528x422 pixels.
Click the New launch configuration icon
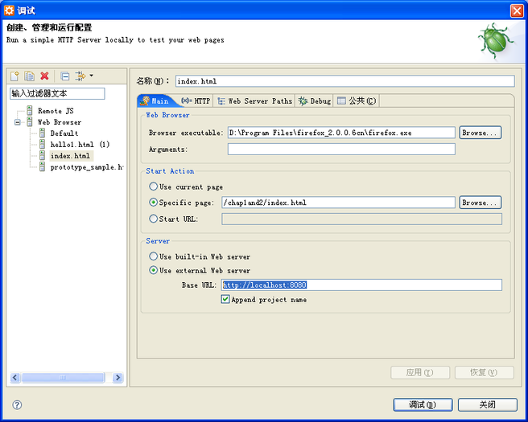pyautogui.click(x=14, y=76)
